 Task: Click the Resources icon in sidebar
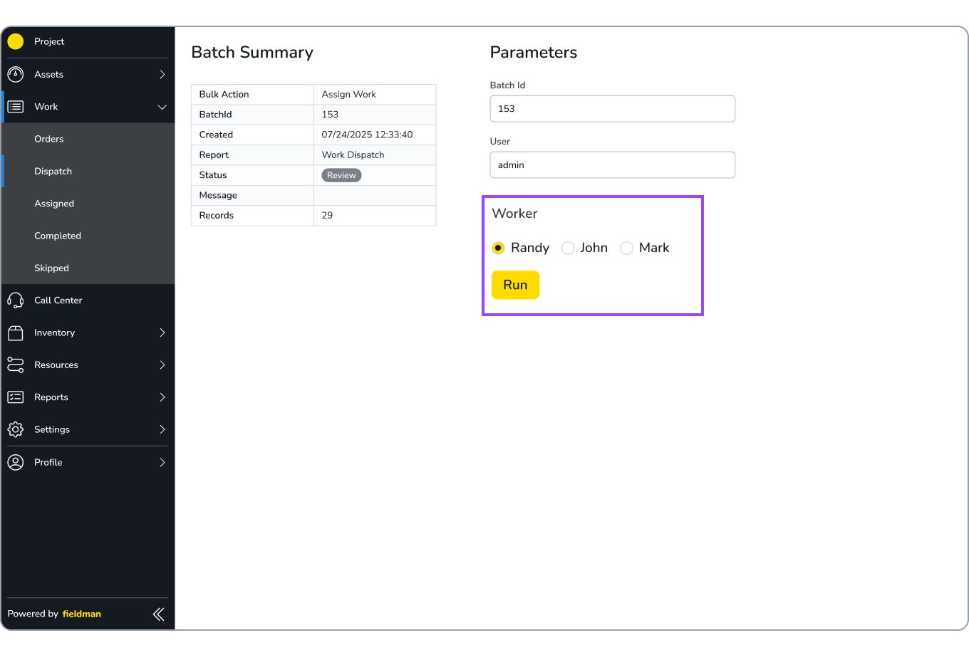[x=15, y=365]
